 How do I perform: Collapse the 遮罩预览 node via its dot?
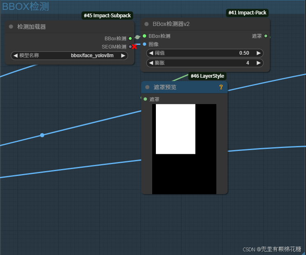[147, 87]
